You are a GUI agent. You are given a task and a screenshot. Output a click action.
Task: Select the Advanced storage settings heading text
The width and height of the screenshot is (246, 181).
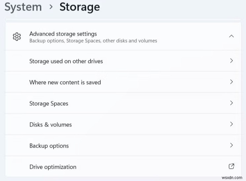[x=63, y=34]
